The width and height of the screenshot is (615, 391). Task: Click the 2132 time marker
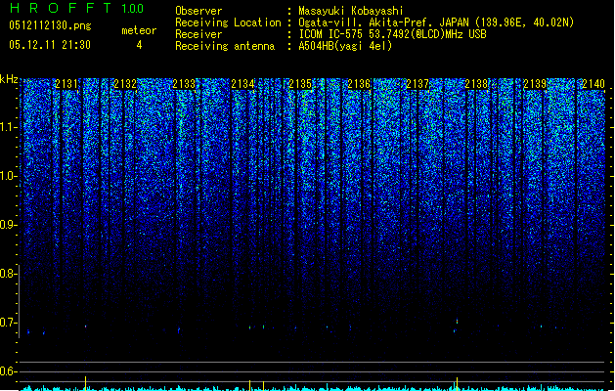[x=125, y=84]
